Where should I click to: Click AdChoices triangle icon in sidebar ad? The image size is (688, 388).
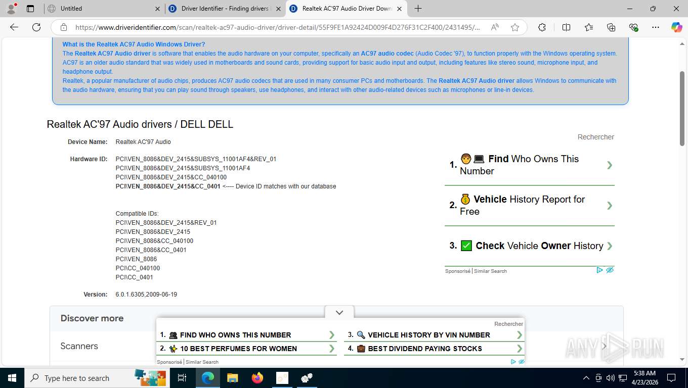tap(599, 270)
